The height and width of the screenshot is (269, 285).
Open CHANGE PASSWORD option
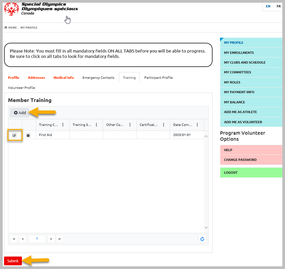point(251,160)
